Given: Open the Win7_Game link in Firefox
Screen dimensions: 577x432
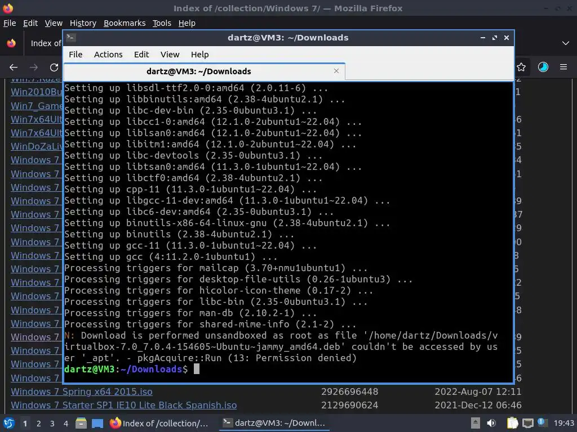Looking at the screenshot, I should coord(37,106).
